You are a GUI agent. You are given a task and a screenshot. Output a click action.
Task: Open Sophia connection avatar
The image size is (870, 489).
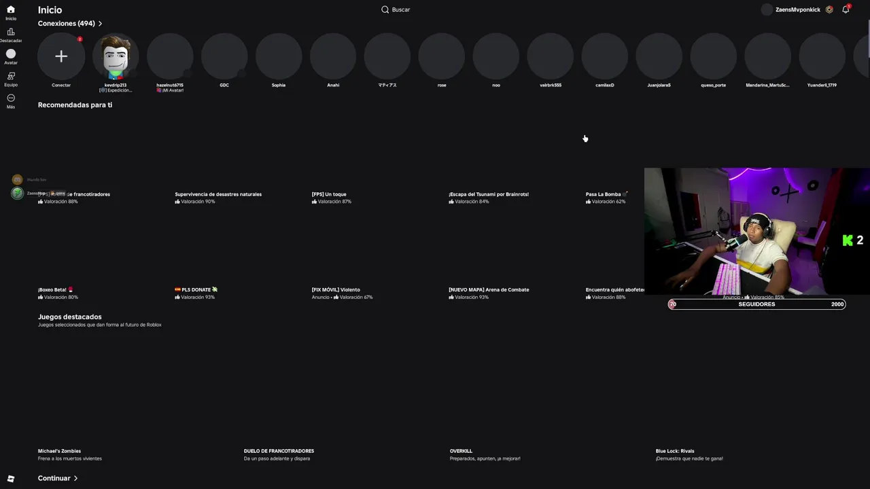tap(279, 56)
